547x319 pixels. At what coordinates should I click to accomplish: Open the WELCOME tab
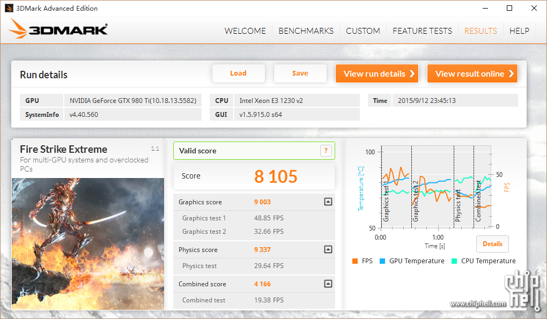pyautogui.click(x=245, y=31)
